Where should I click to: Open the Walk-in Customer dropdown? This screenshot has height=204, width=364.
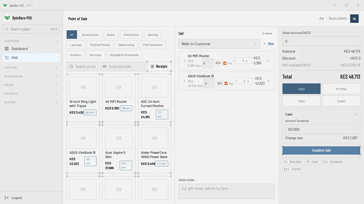click(219, 44)
